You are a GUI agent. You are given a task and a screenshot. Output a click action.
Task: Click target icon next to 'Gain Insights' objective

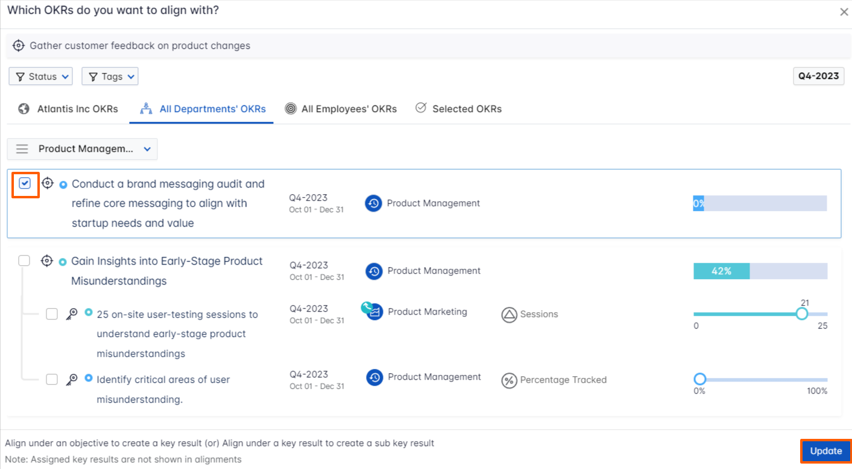[46, 261]
